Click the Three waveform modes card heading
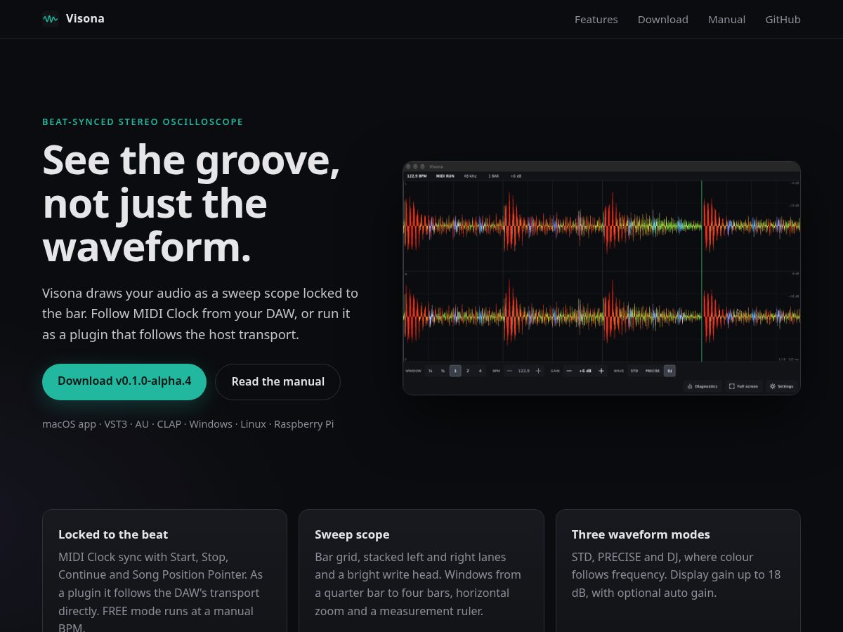Viewport: 843px width, 632px height. [x=641, y=534]
